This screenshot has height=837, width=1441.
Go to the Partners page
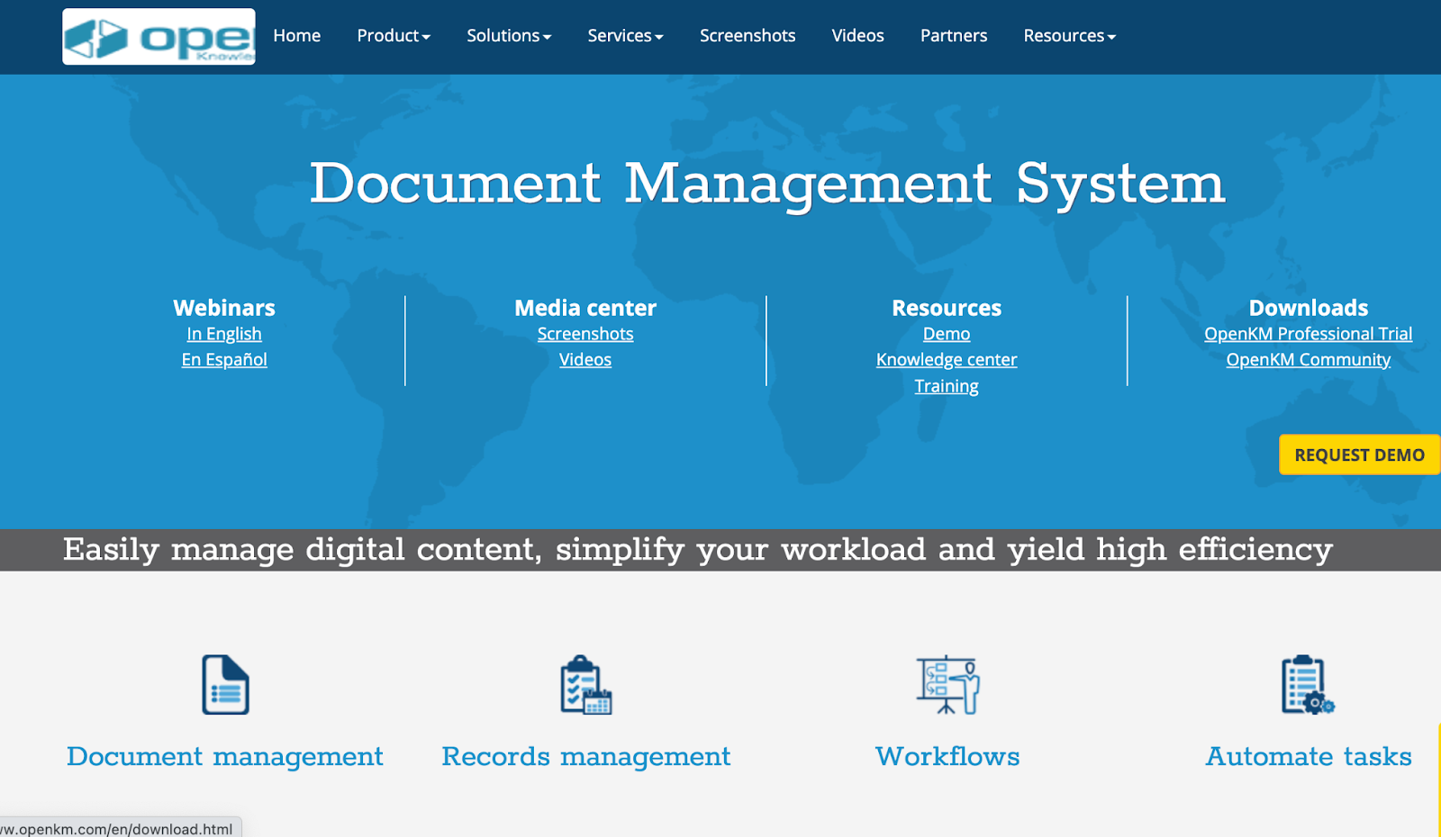(x=953, y=36)
